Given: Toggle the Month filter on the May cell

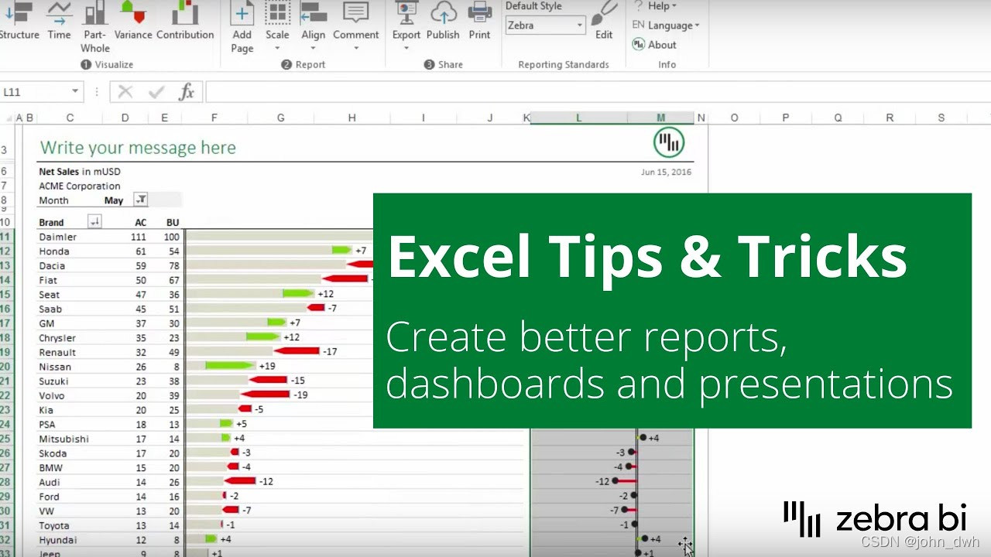Looking at the screenshot, I should point(141,200).
